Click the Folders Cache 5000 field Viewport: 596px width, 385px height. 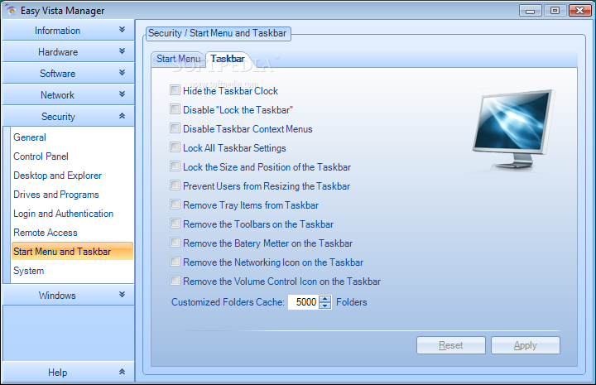click(303, 302)
